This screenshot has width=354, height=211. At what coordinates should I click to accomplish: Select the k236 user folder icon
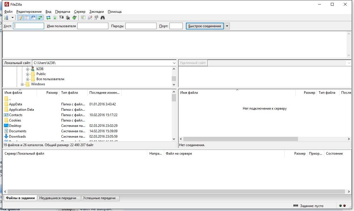pos(33,69)
